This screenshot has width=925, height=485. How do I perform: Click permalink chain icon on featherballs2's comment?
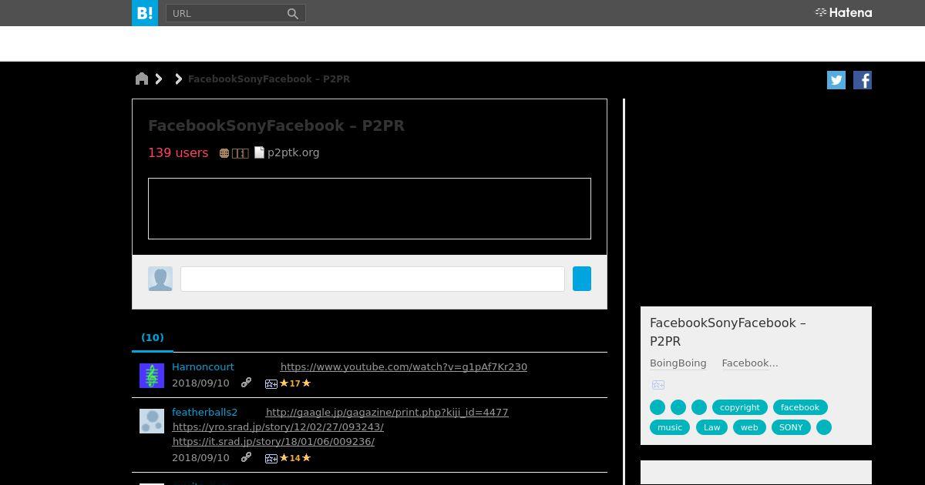point(246,457)
